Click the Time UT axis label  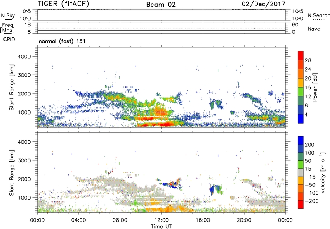point(161,227)
